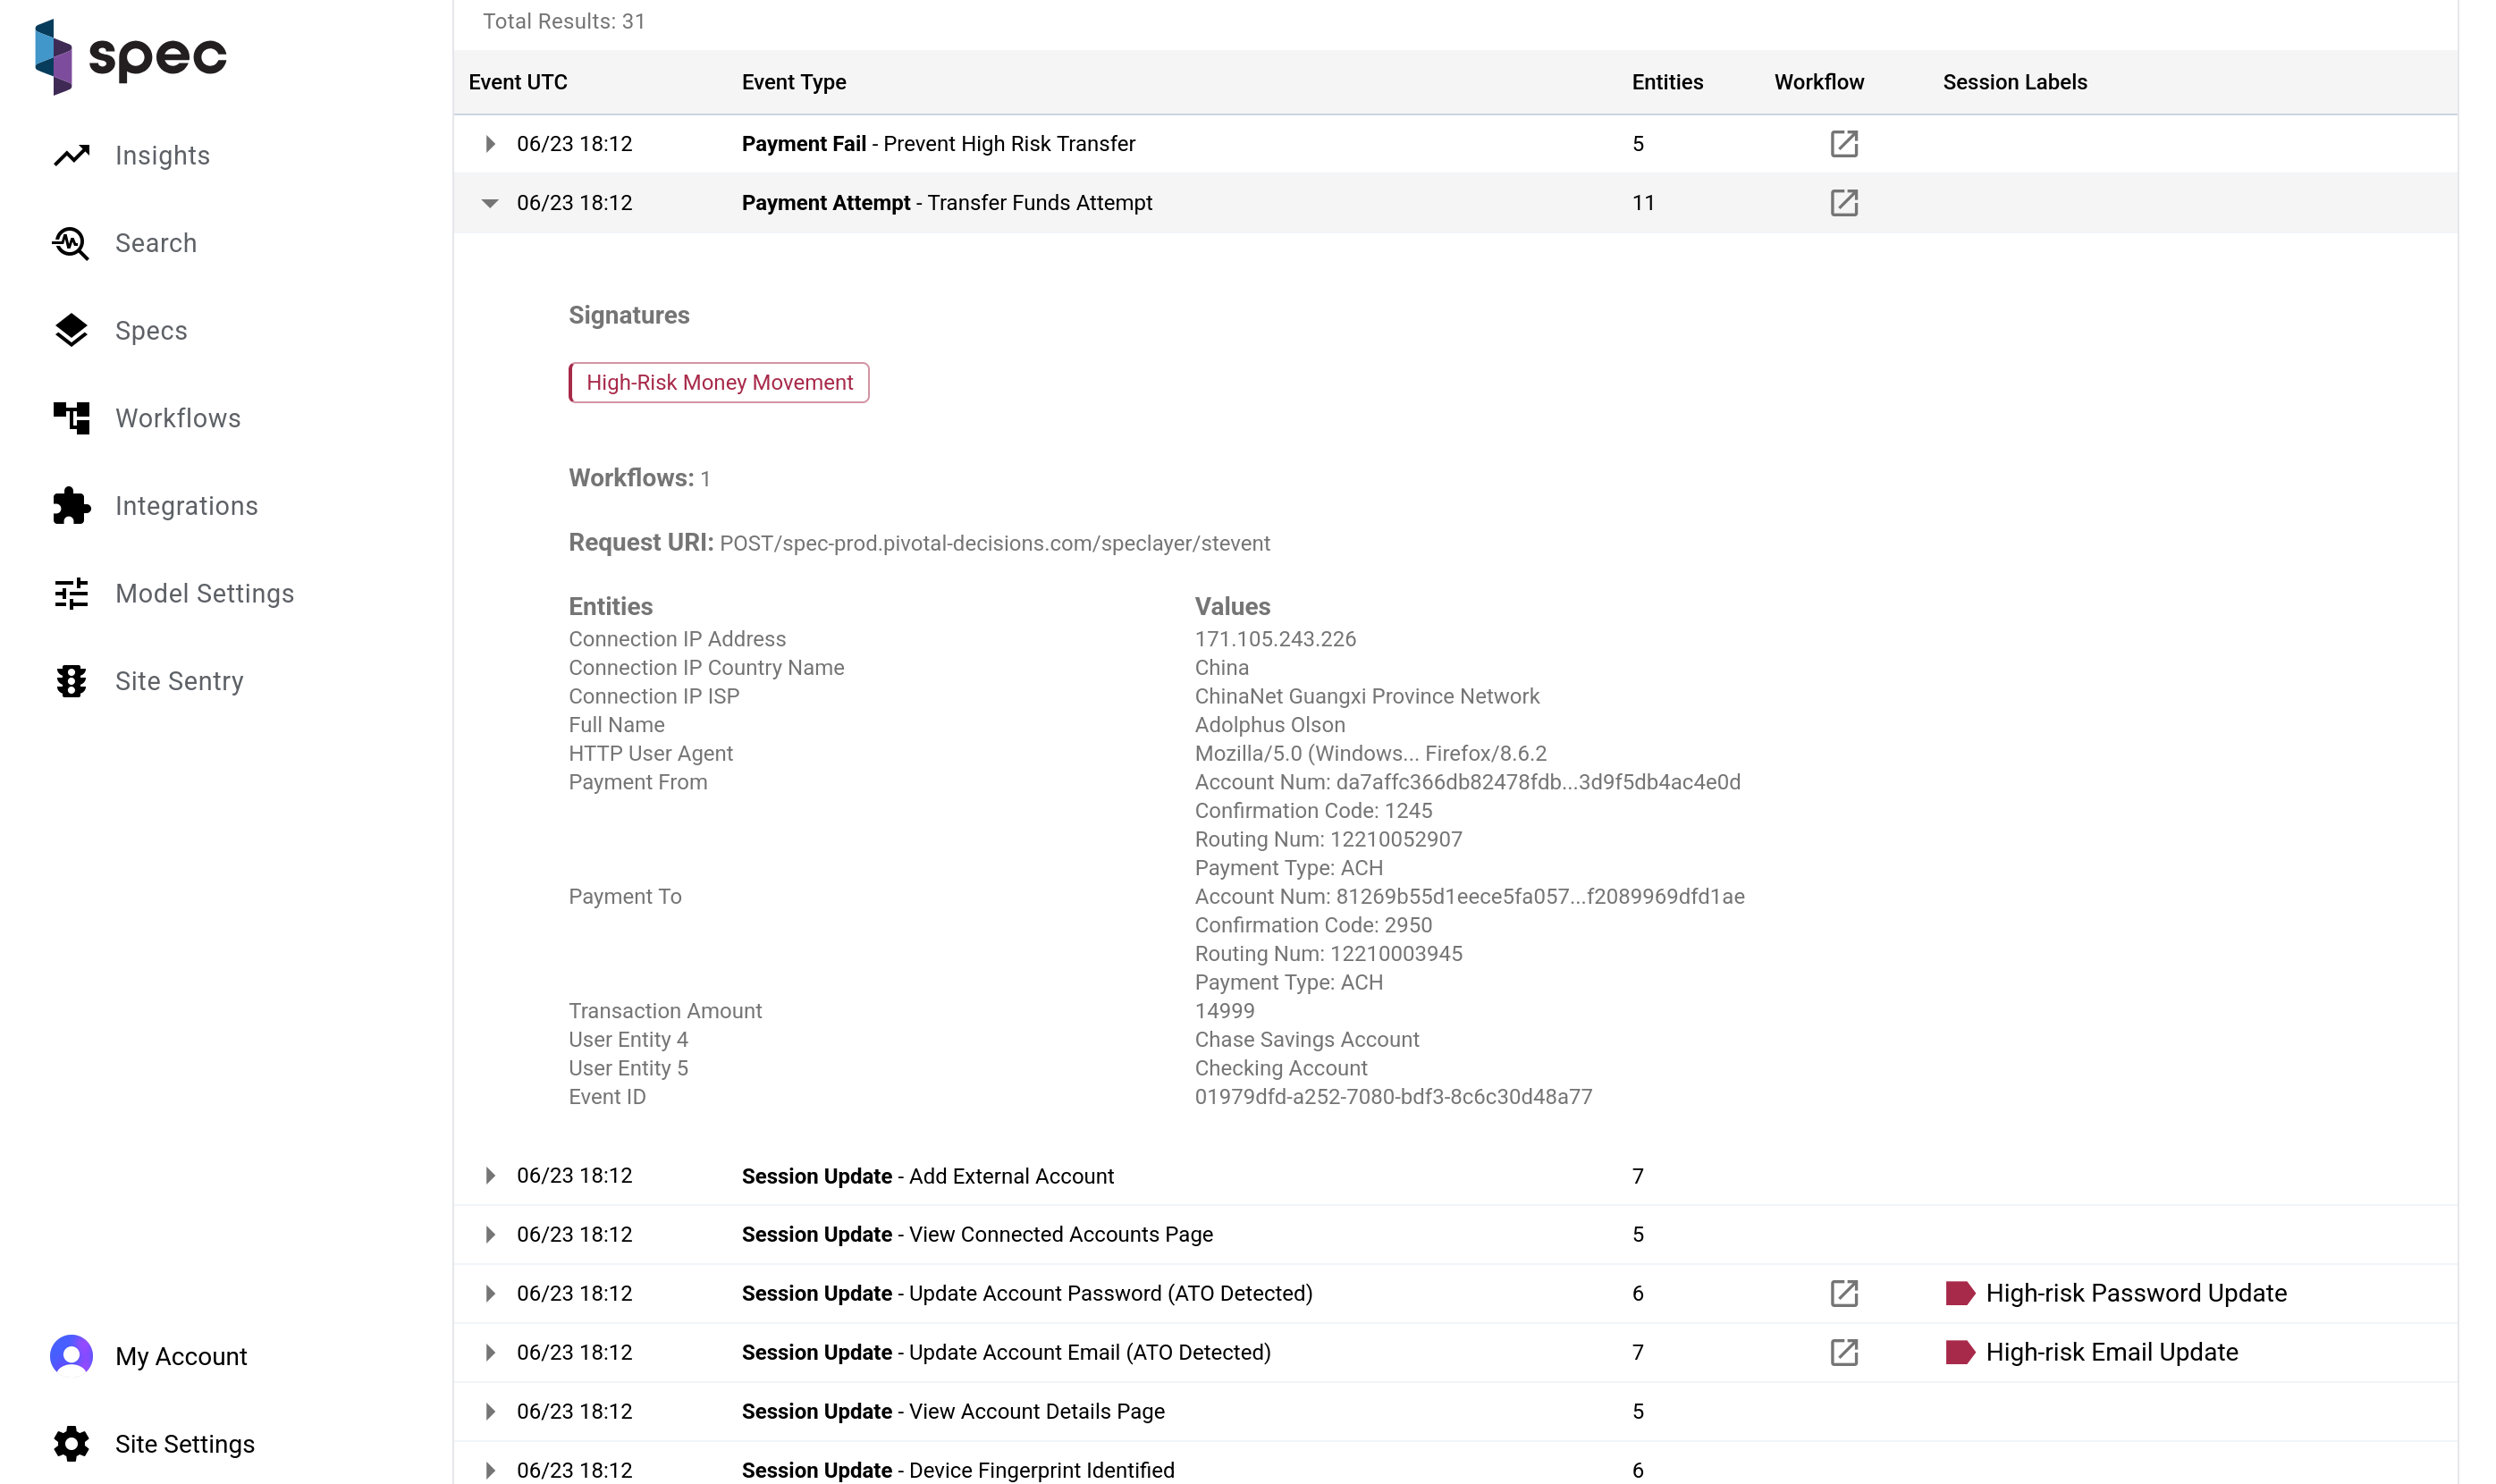Screen dimensions: 2496x1484
Task: Click the Search magnifier icon
Action: [x=71, y=243]
